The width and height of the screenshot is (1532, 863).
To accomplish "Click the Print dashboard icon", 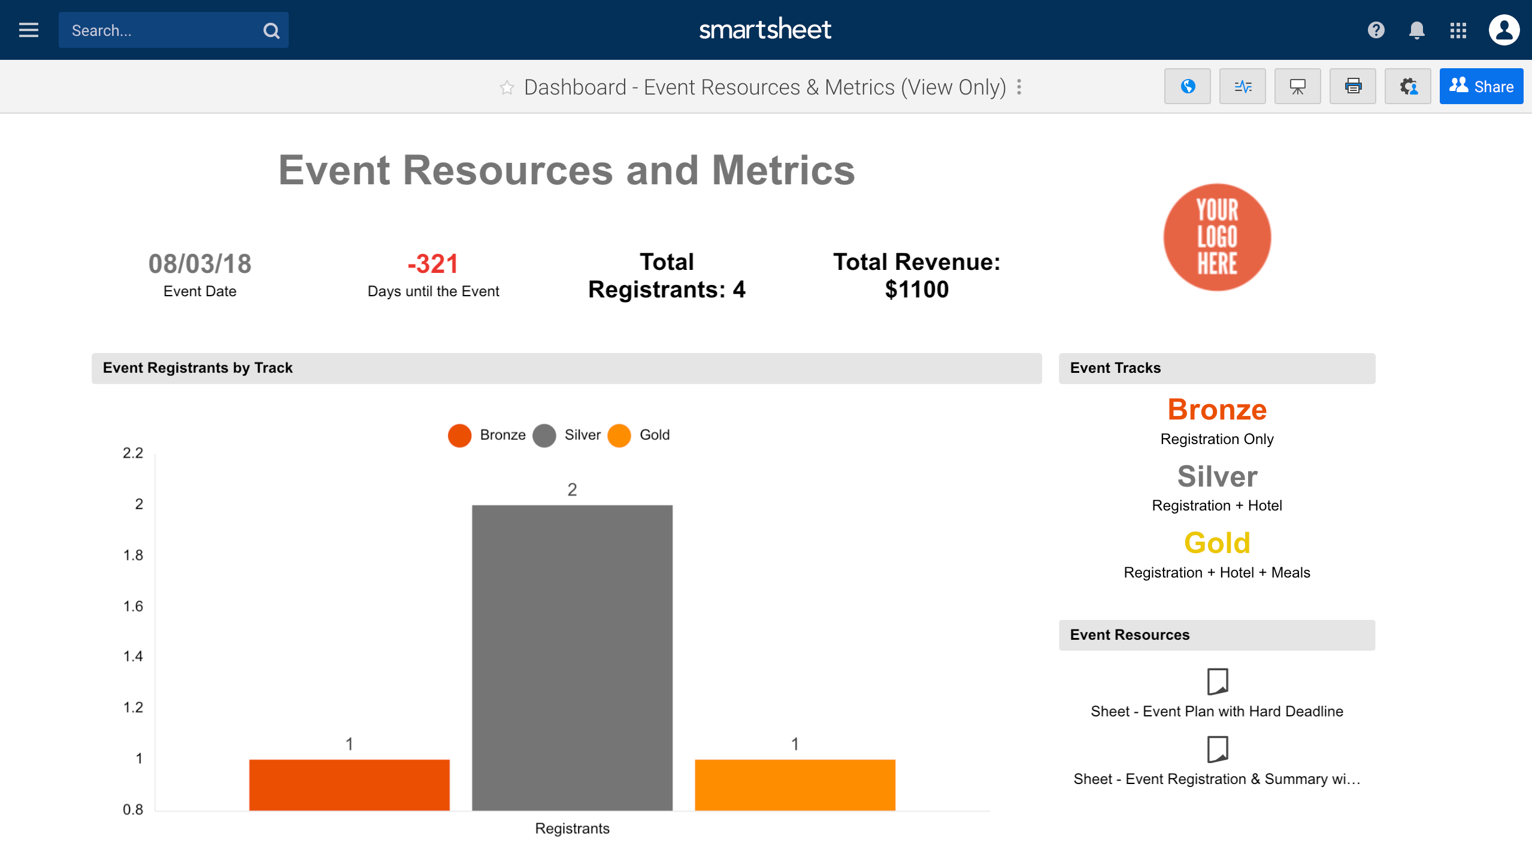I will pyautogui.click(x=1353, y=87).
